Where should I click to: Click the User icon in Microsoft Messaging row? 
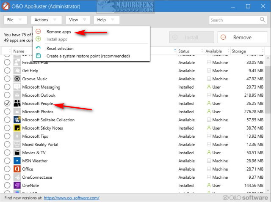pyautogui.click(x=209, y=87)
